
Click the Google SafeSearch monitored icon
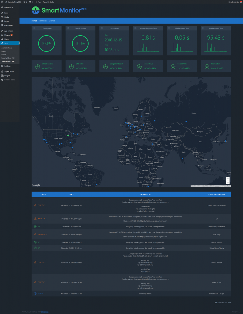pos(105,67)
